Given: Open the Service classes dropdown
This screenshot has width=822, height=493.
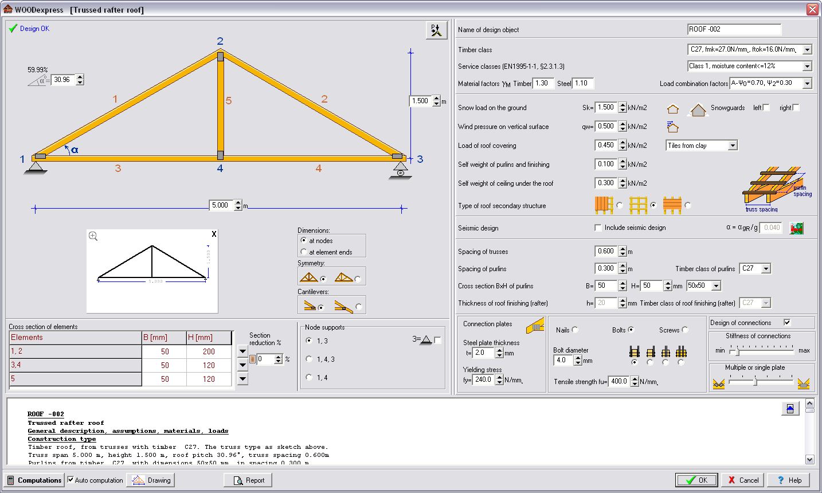Looking at the screenshot, I should (x=807, y=66).
